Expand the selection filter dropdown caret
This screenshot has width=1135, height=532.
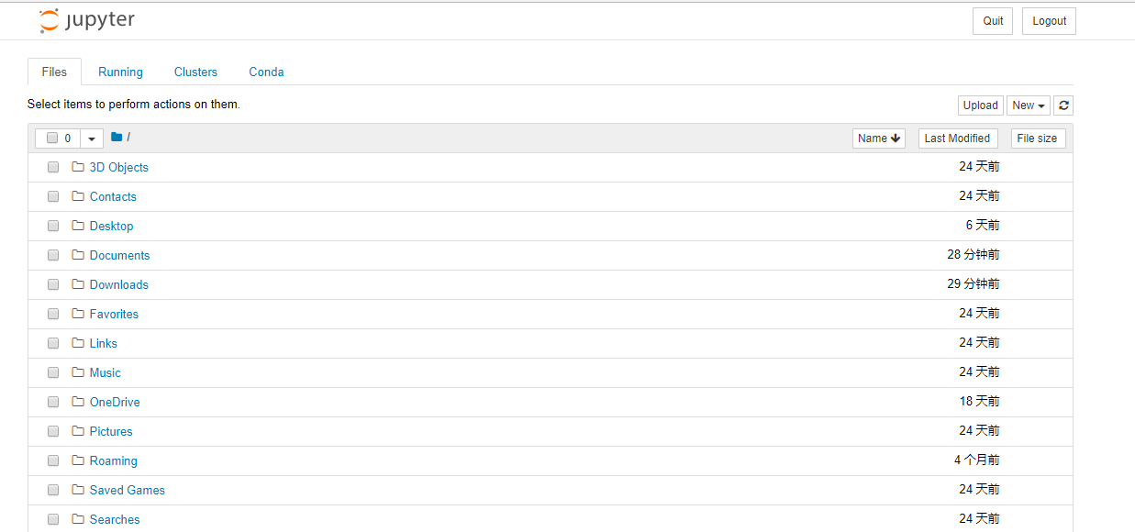point(92,139)
